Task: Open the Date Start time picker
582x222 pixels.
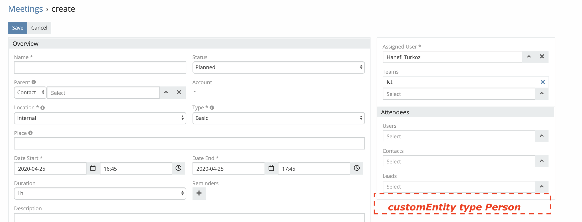Action: coord(178,168)
